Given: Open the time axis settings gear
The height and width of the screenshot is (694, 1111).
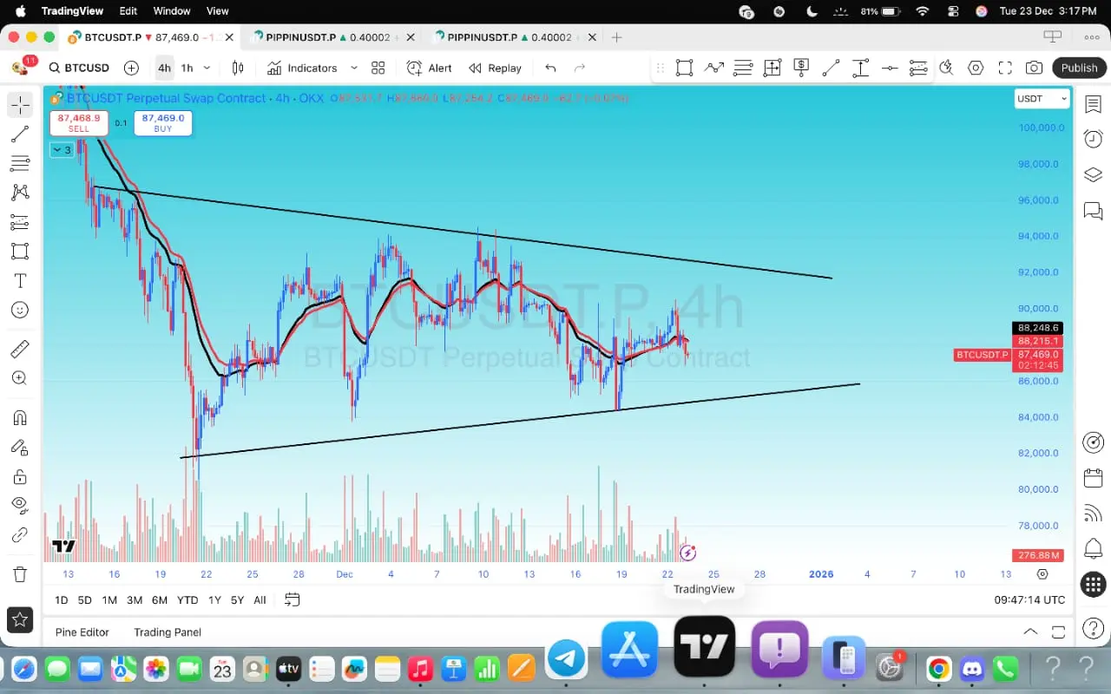Looking at the screenshot, I should [x=1042, y=574].
